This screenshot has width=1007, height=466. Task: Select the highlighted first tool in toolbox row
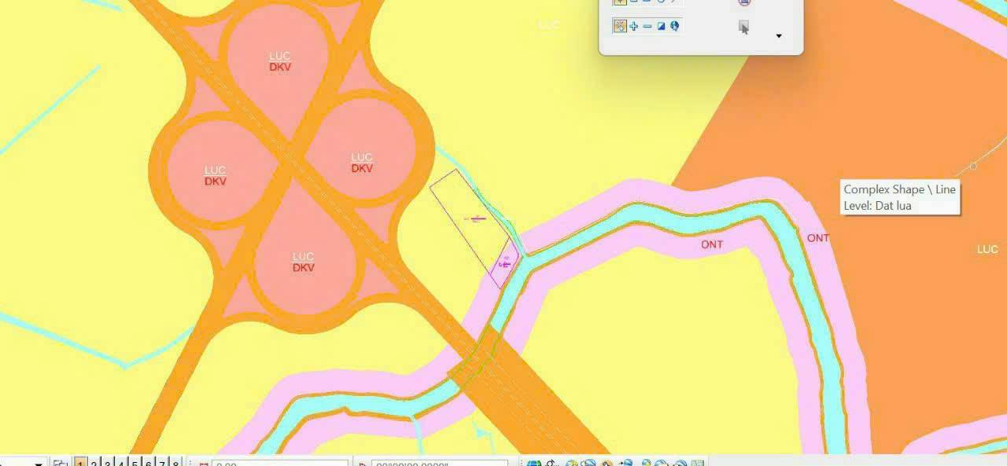tap(620, 26)
